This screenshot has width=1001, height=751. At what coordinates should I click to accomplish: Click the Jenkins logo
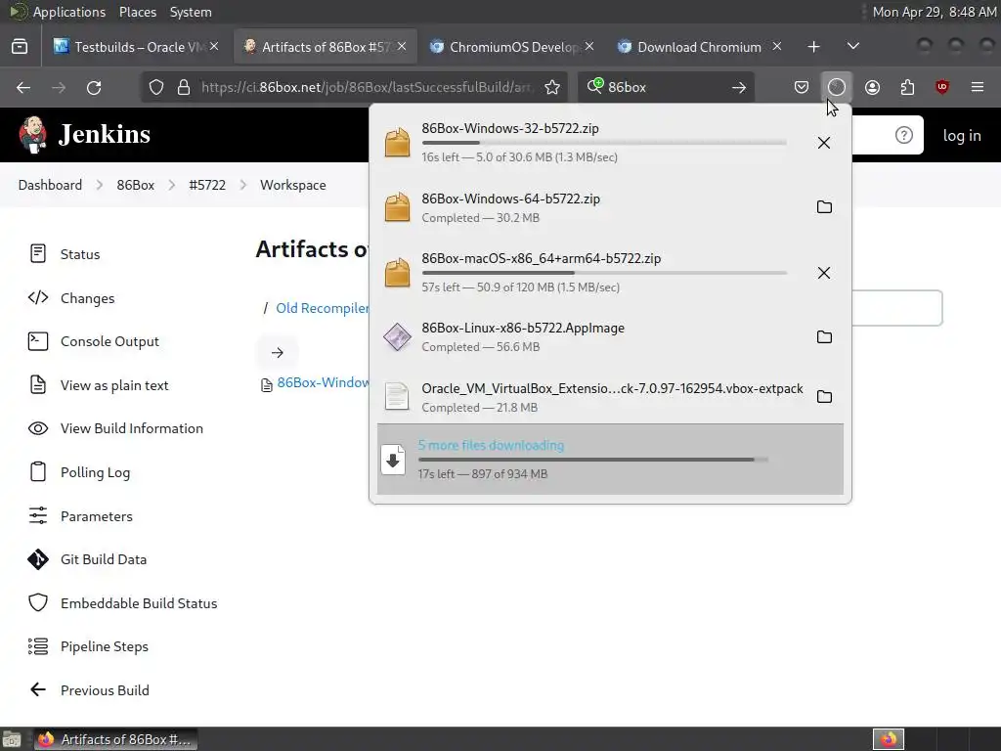point(84,135)
